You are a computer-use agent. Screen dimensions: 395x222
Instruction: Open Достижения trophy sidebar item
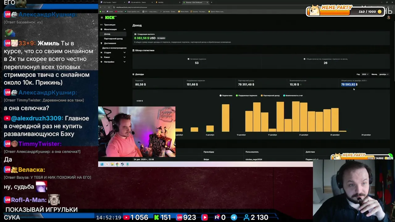(110, 43)
